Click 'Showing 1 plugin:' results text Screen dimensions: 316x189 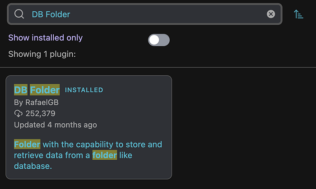pyautogui.click(x=42, y=54)
